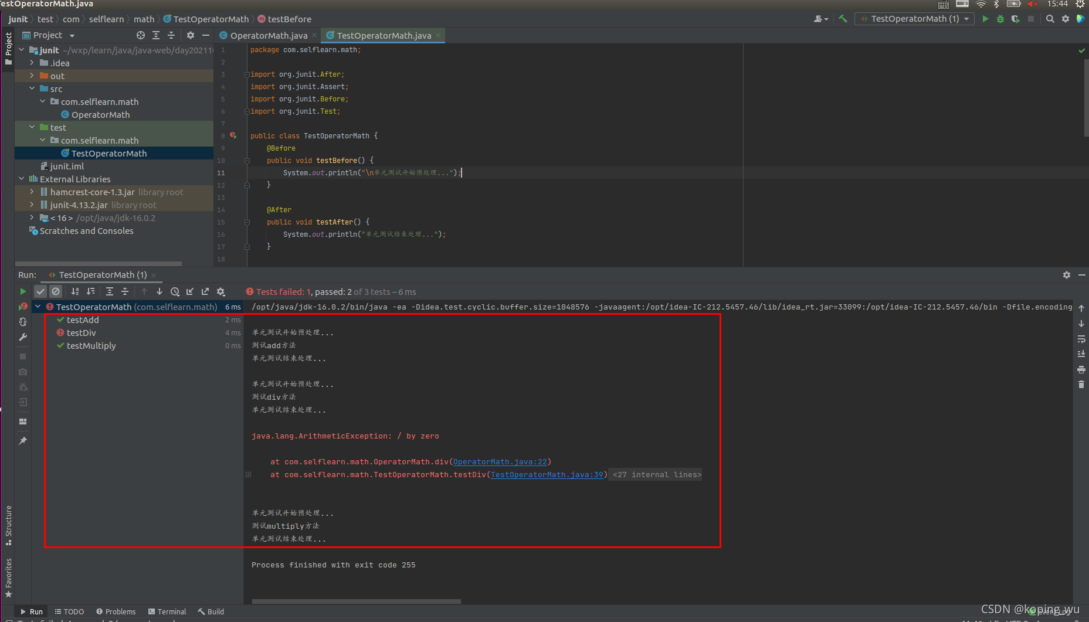Open test runner settings gear
The width and height of the screenshot is (1089, 622).
pyautogui.click(x=221, y=291)
